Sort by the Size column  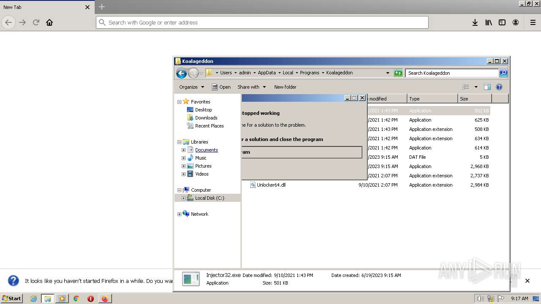[475, 98]
